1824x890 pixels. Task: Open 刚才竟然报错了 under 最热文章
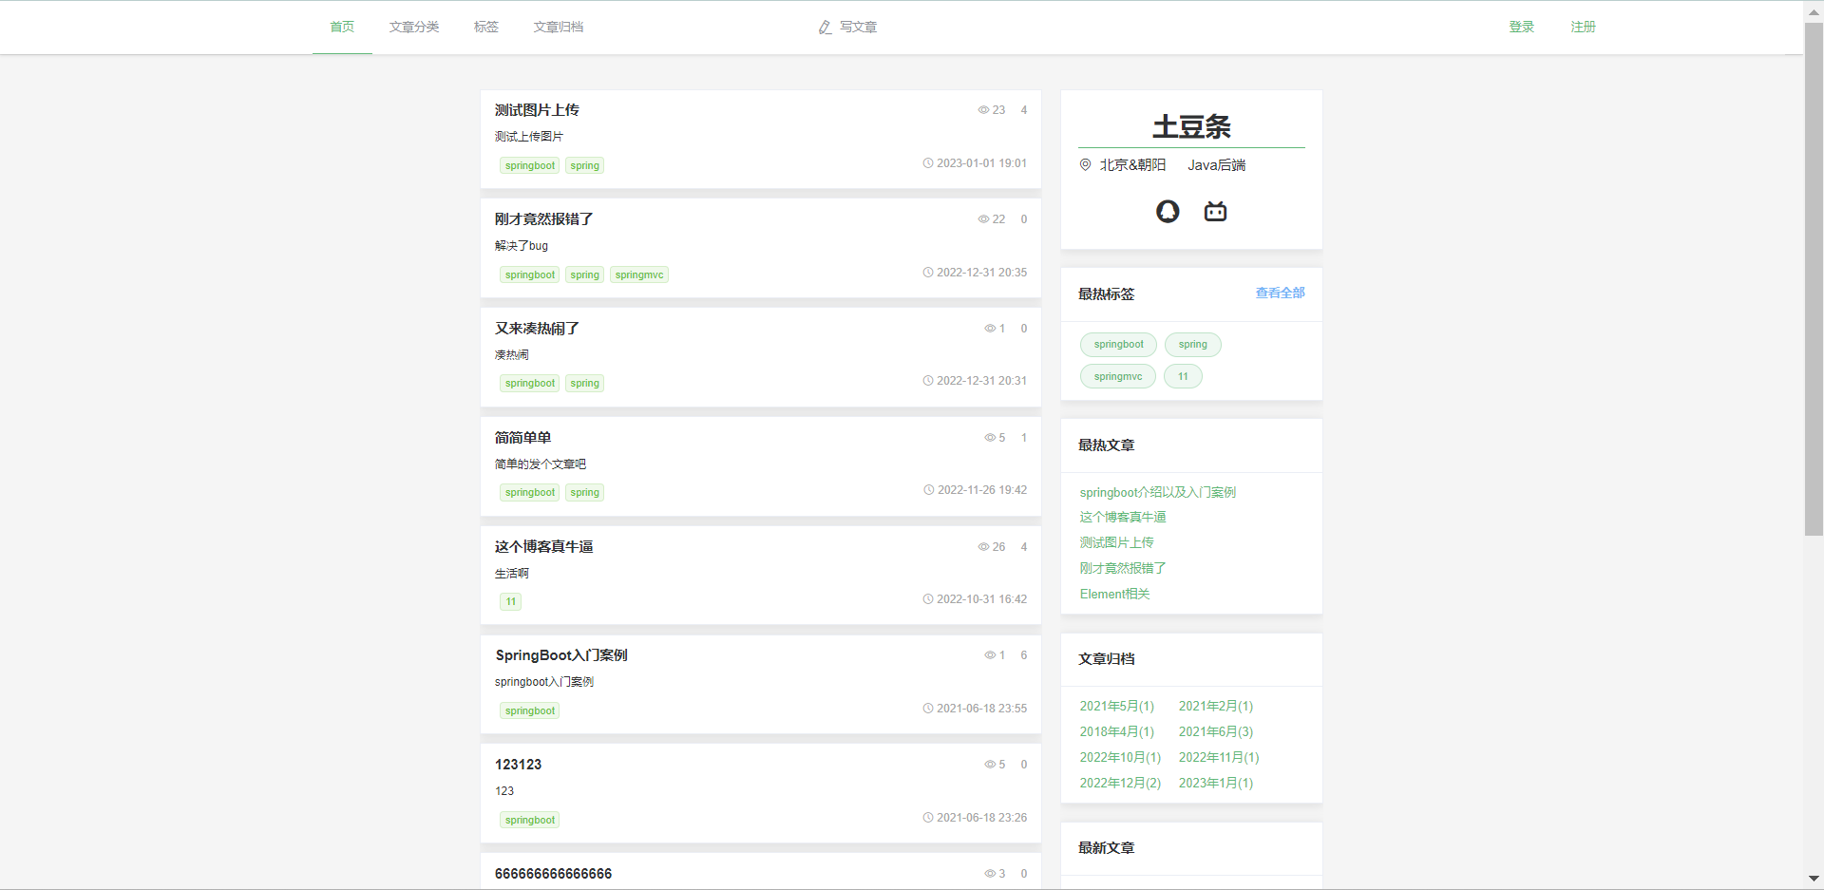(x=1123, y=569)
